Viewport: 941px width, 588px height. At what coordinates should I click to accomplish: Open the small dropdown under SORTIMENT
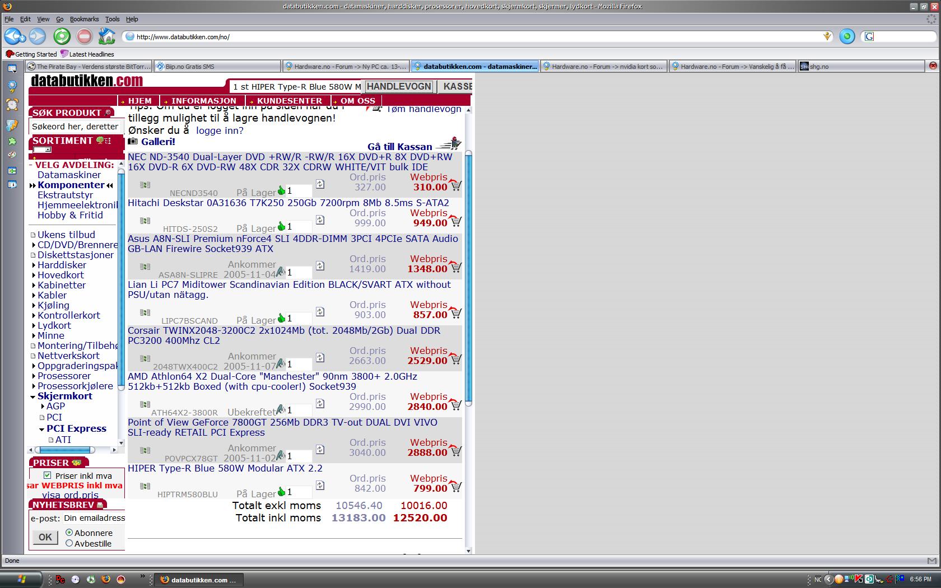point(42,150)
